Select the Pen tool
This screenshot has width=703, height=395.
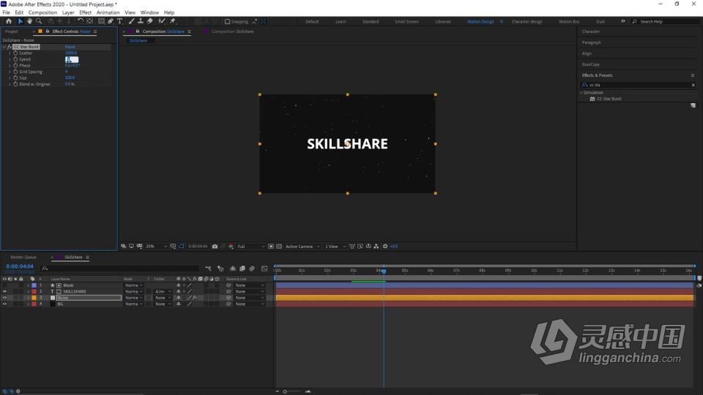coord(110,21)
